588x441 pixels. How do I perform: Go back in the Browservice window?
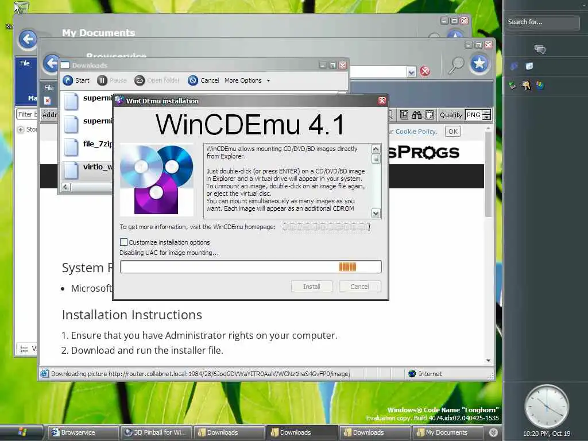click(x=51, y=63)
